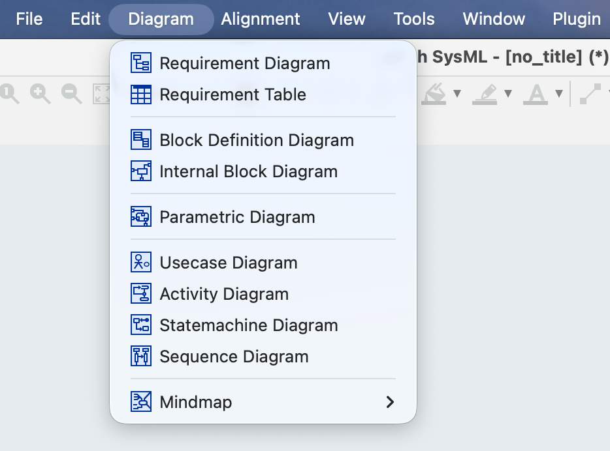Open the Fill Color dropdown arrow
610x451 pixels.
[x=457, y=93]
